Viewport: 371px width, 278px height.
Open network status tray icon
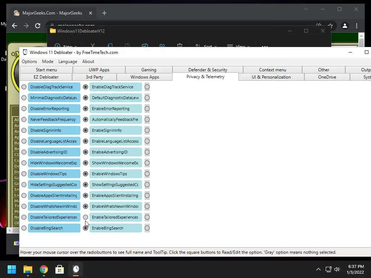[x=328, y=269]
